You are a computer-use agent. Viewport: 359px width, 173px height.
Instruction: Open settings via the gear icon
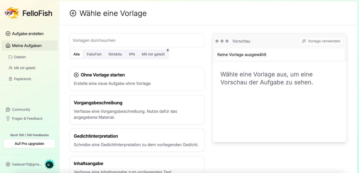[x=8, y=164]
